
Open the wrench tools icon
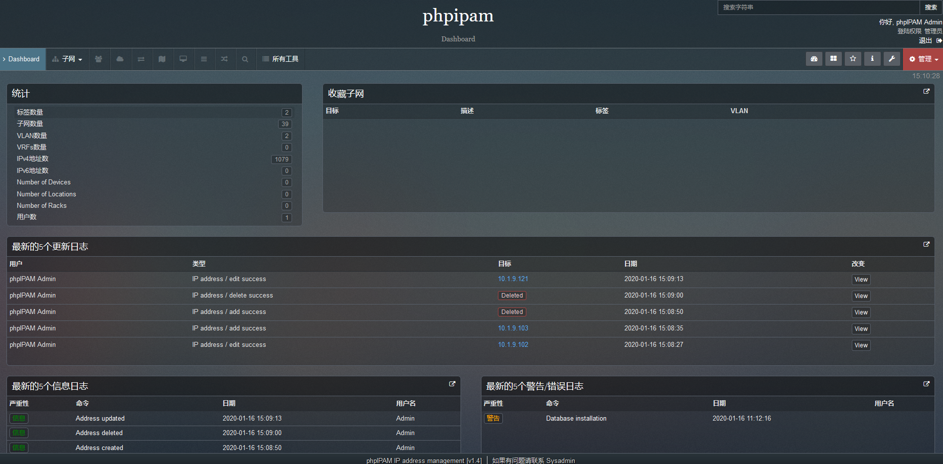pyautogui.click(x=892, y=59)
